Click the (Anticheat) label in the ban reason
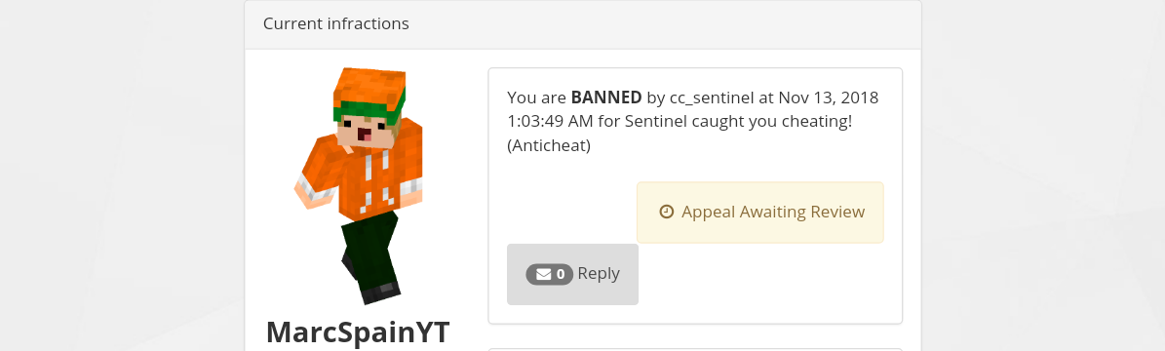The image size is (1165, 351). pos(549,145)
